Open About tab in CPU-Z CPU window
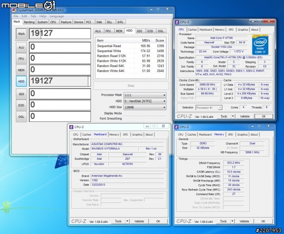This screenshot has height=234, width=284. (255, 30)
